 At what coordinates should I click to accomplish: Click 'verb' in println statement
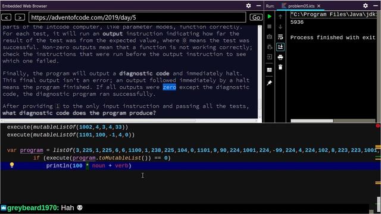[x=121, y=166]
